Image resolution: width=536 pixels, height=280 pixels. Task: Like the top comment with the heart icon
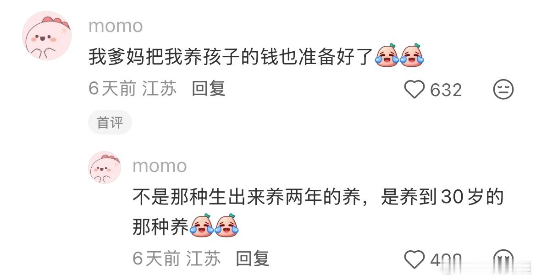[x=414, y=89]
